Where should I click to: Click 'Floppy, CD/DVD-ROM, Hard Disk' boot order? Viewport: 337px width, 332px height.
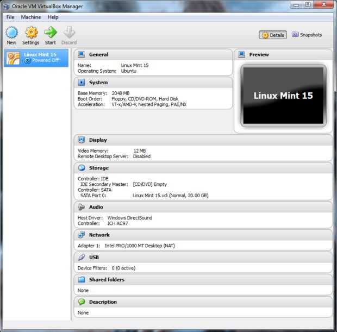tap(145, 99)
